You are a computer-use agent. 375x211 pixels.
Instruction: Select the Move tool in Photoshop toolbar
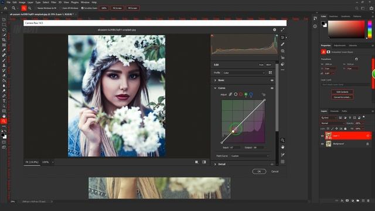pyautogui.click(x=4, y=19)
